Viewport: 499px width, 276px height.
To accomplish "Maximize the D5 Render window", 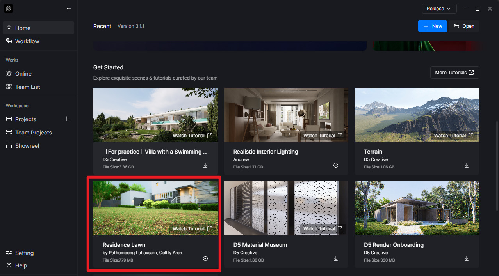I will [x=477, y=9].
